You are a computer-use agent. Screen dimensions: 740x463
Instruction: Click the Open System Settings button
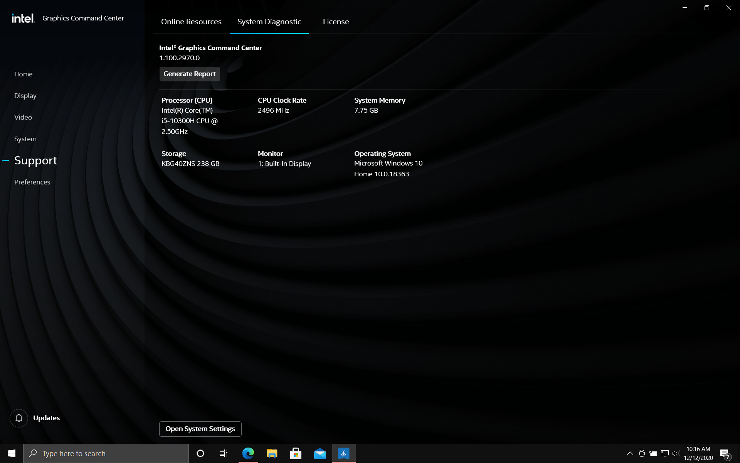(x=200, y=429)
